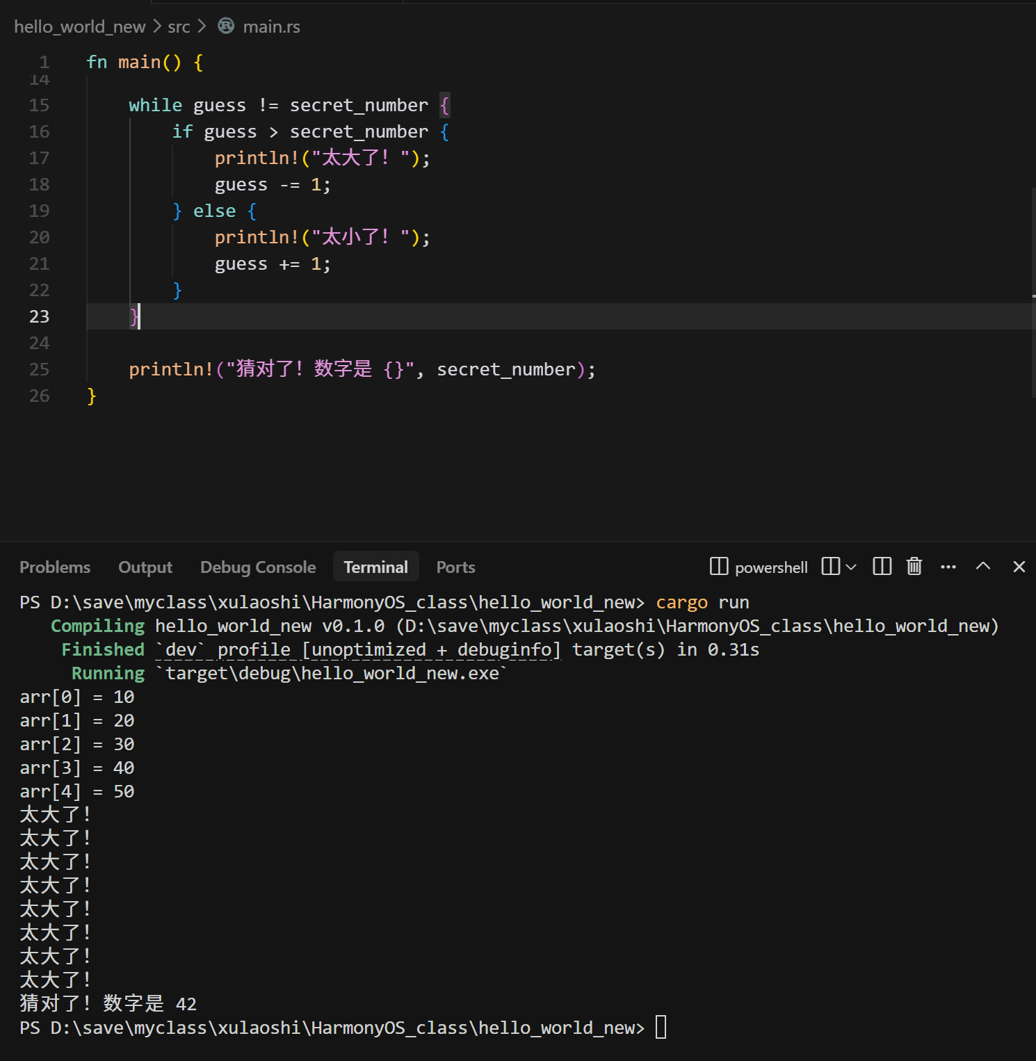
Task: Click in the terminal prompt input at bottom
Action: point(661,1028)
